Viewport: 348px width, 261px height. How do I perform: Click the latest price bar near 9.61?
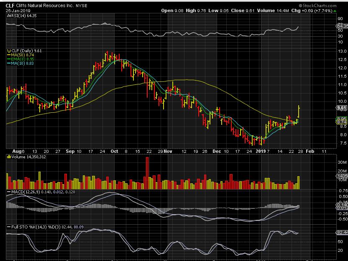pyautogui.click(x=298, y=112)
